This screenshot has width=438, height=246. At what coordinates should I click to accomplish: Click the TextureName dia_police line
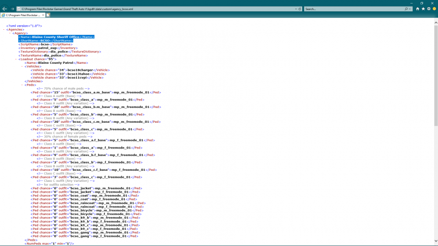pyautogui.click(x=53, y=55)
